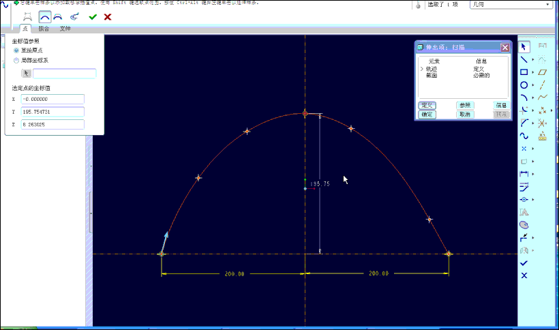
Task: Click the pick-arrow button beside coordinate field
Action: point(26,73)
